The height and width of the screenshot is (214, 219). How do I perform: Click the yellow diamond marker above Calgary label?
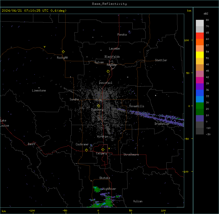(x=103, y=150)
